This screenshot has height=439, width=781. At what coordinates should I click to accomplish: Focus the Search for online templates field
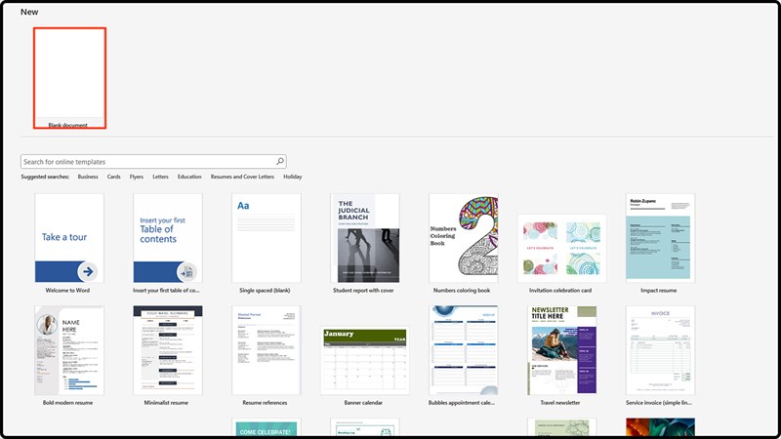[153, 161]
